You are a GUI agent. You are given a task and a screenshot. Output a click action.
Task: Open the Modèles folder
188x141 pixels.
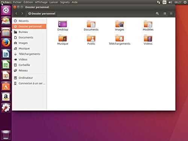148,24
